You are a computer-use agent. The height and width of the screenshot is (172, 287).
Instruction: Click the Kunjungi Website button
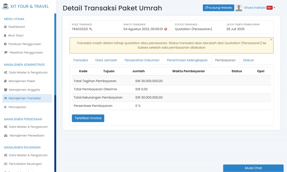(218, 8)
